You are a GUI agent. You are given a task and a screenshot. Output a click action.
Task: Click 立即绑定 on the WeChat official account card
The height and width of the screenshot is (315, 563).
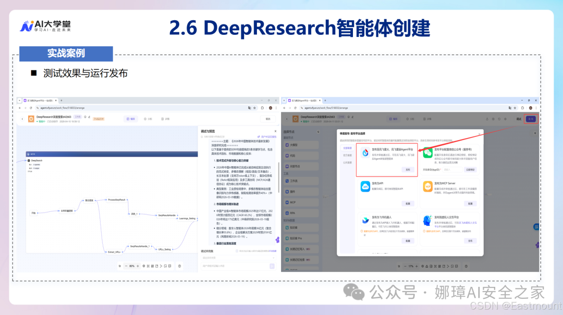[470, 170]
